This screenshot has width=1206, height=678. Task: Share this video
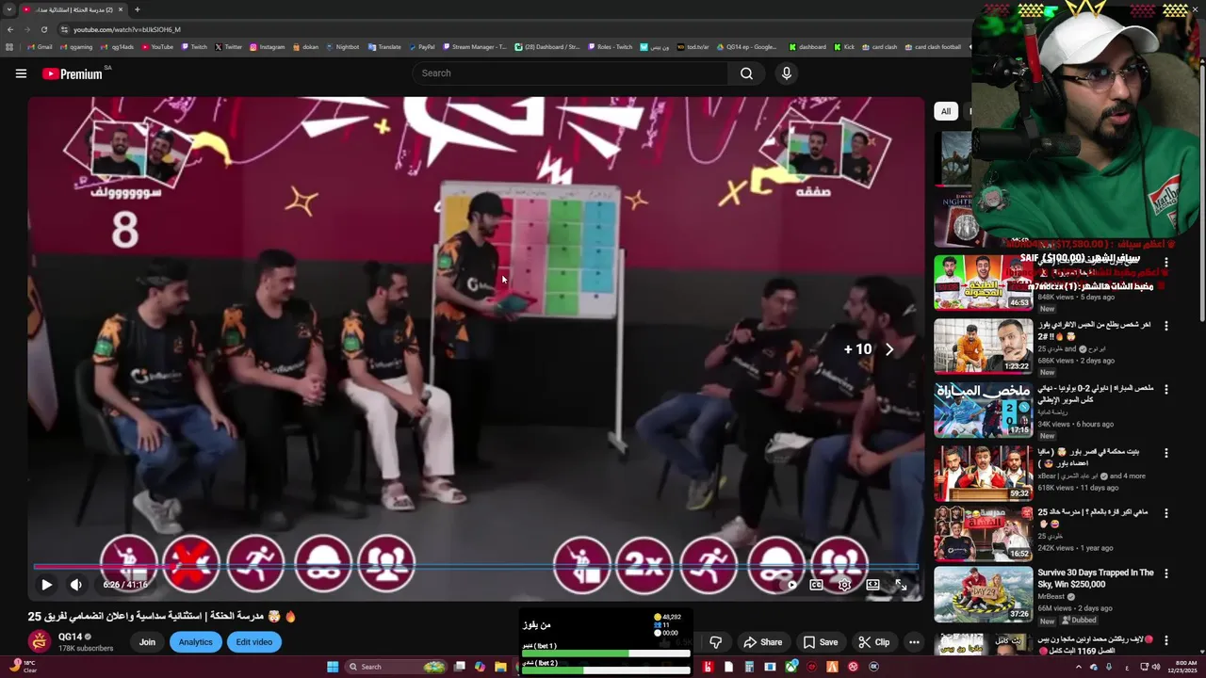762,642
